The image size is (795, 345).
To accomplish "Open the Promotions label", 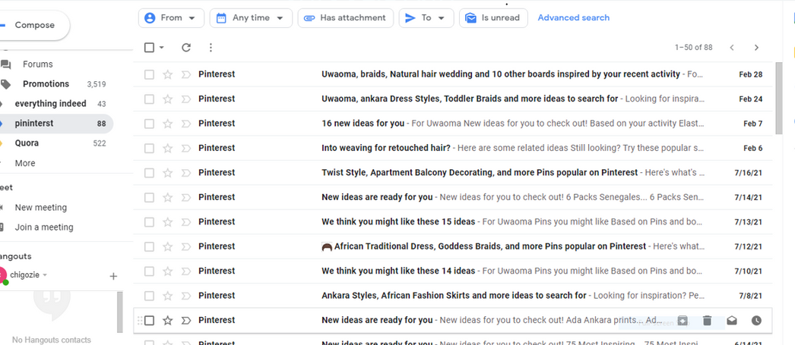I will click(46, 84).
